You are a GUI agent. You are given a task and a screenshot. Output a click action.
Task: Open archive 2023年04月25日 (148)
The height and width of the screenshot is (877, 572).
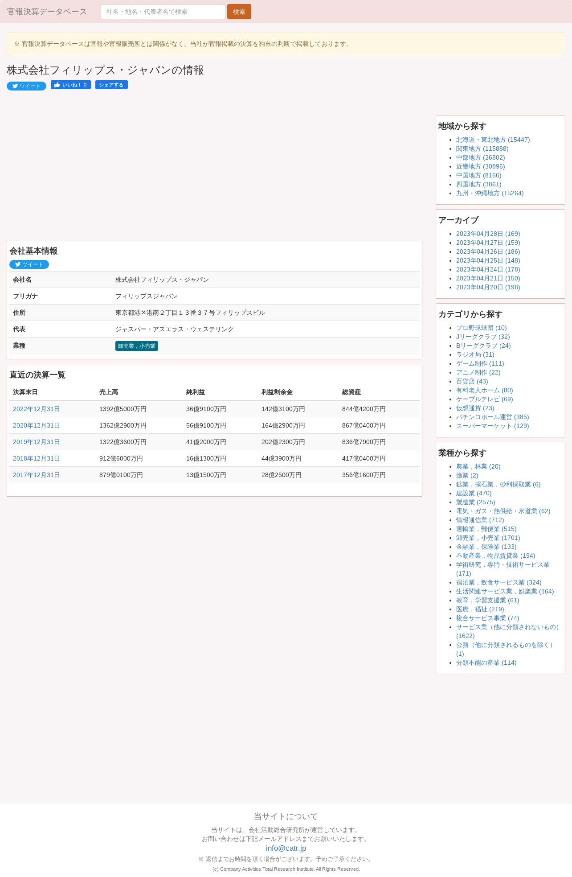click(x=488, y=260)
